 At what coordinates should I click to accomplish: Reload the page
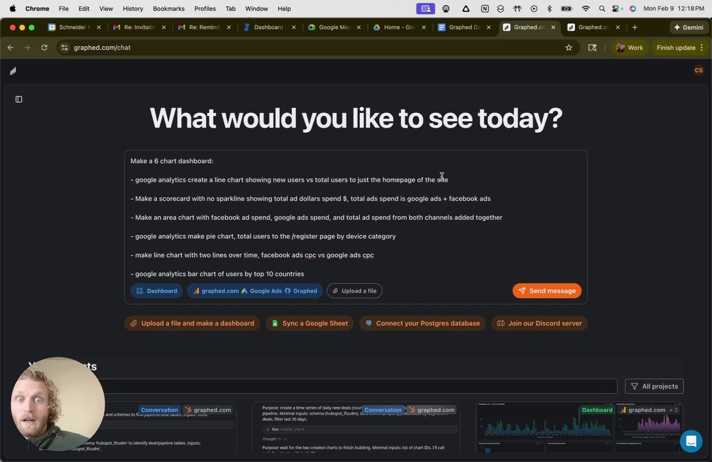pos(44,47)
